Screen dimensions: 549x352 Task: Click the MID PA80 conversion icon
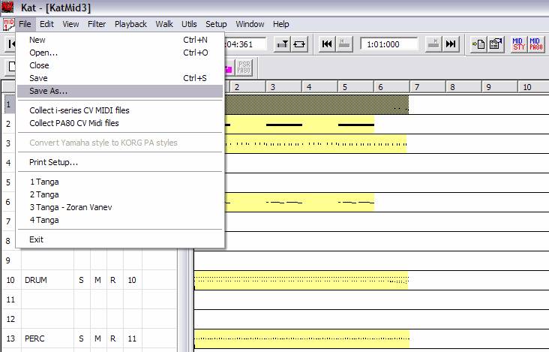pyautogui.click(x=536, y=44)
